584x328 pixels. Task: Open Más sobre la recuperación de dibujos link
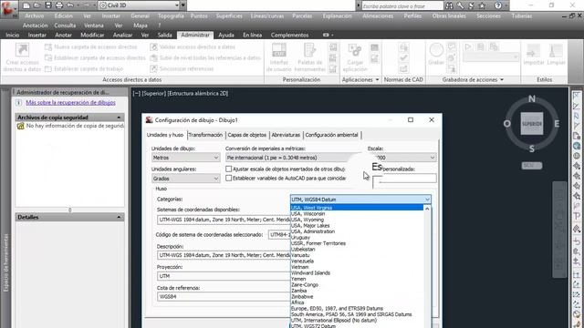point(71,102)
